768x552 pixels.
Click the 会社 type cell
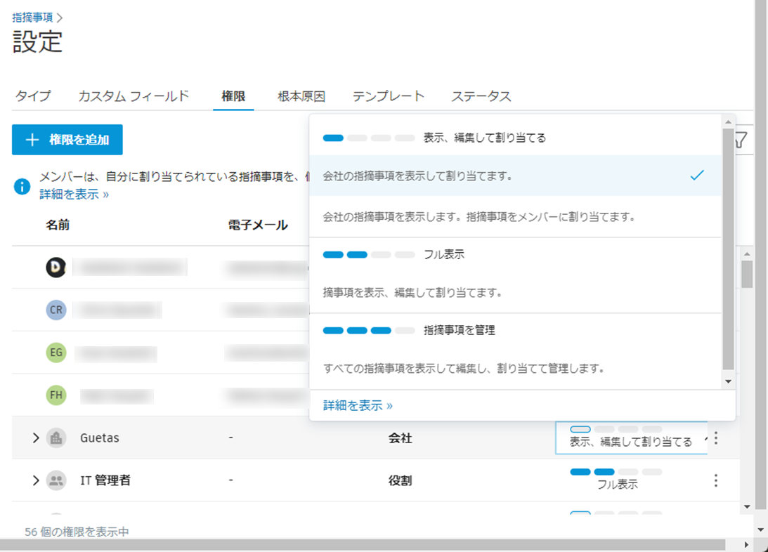coord(401,438)
